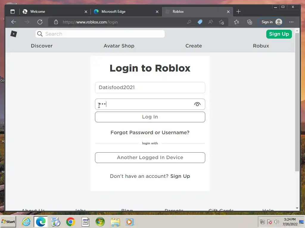Click the Login to Roblox heading
The image size is (305, 228).
[x=150, y=68]
